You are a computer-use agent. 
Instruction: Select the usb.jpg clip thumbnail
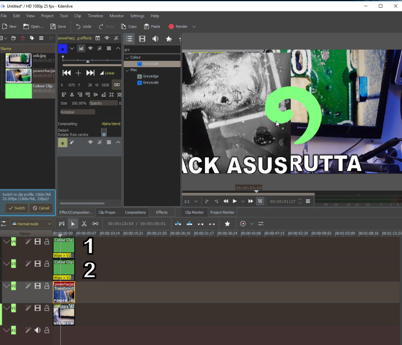click(18, 60)
